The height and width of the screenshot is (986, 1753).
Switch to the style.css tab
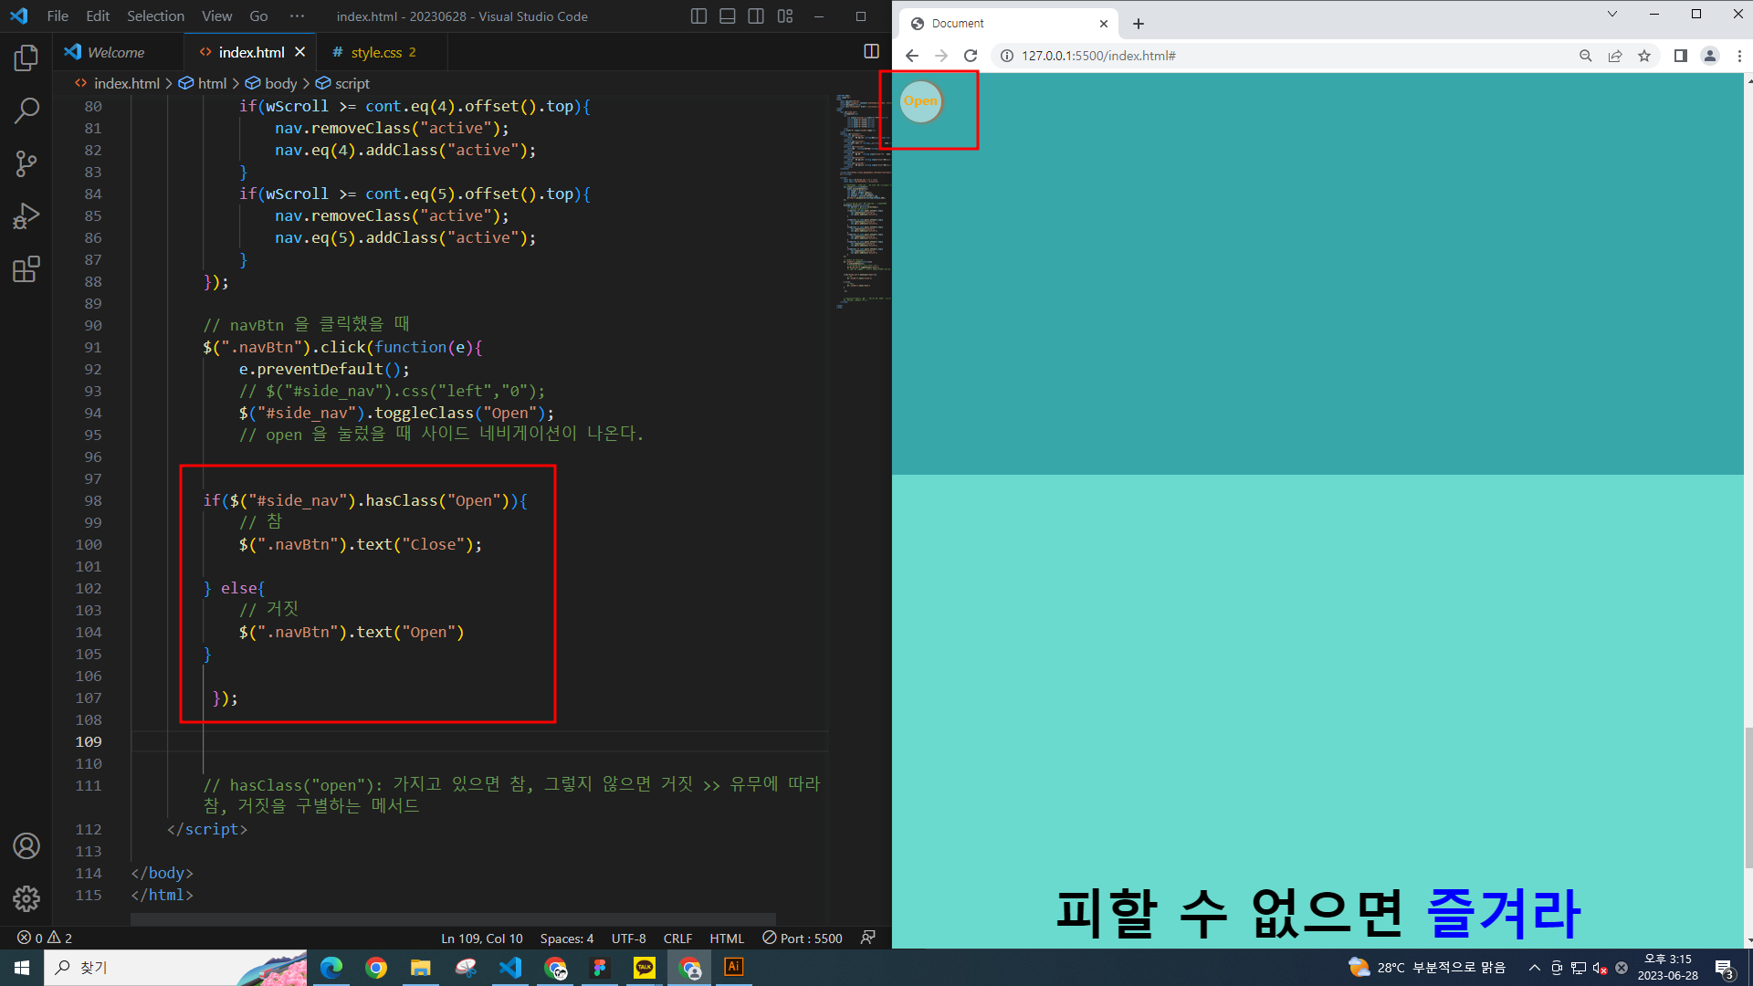point(376,53)
